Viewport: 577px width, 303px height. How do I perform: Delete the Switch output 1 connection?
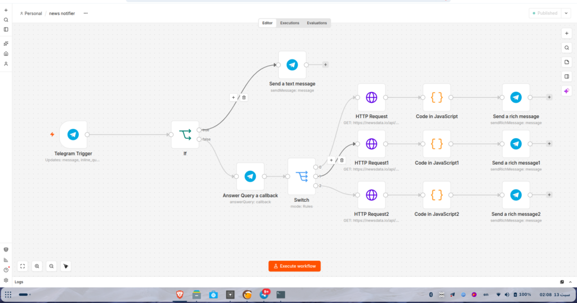point(342,161)
